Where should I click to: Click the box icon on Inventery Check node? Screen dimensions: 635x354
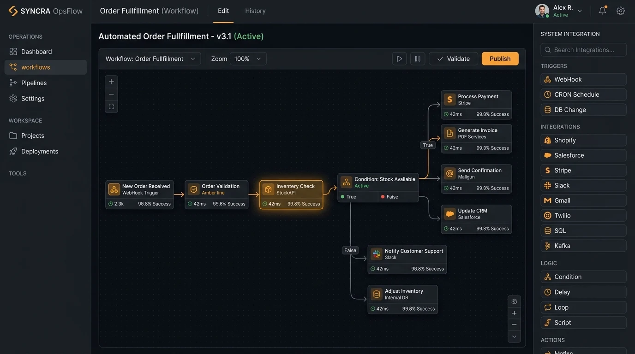(x=268, y=189)
